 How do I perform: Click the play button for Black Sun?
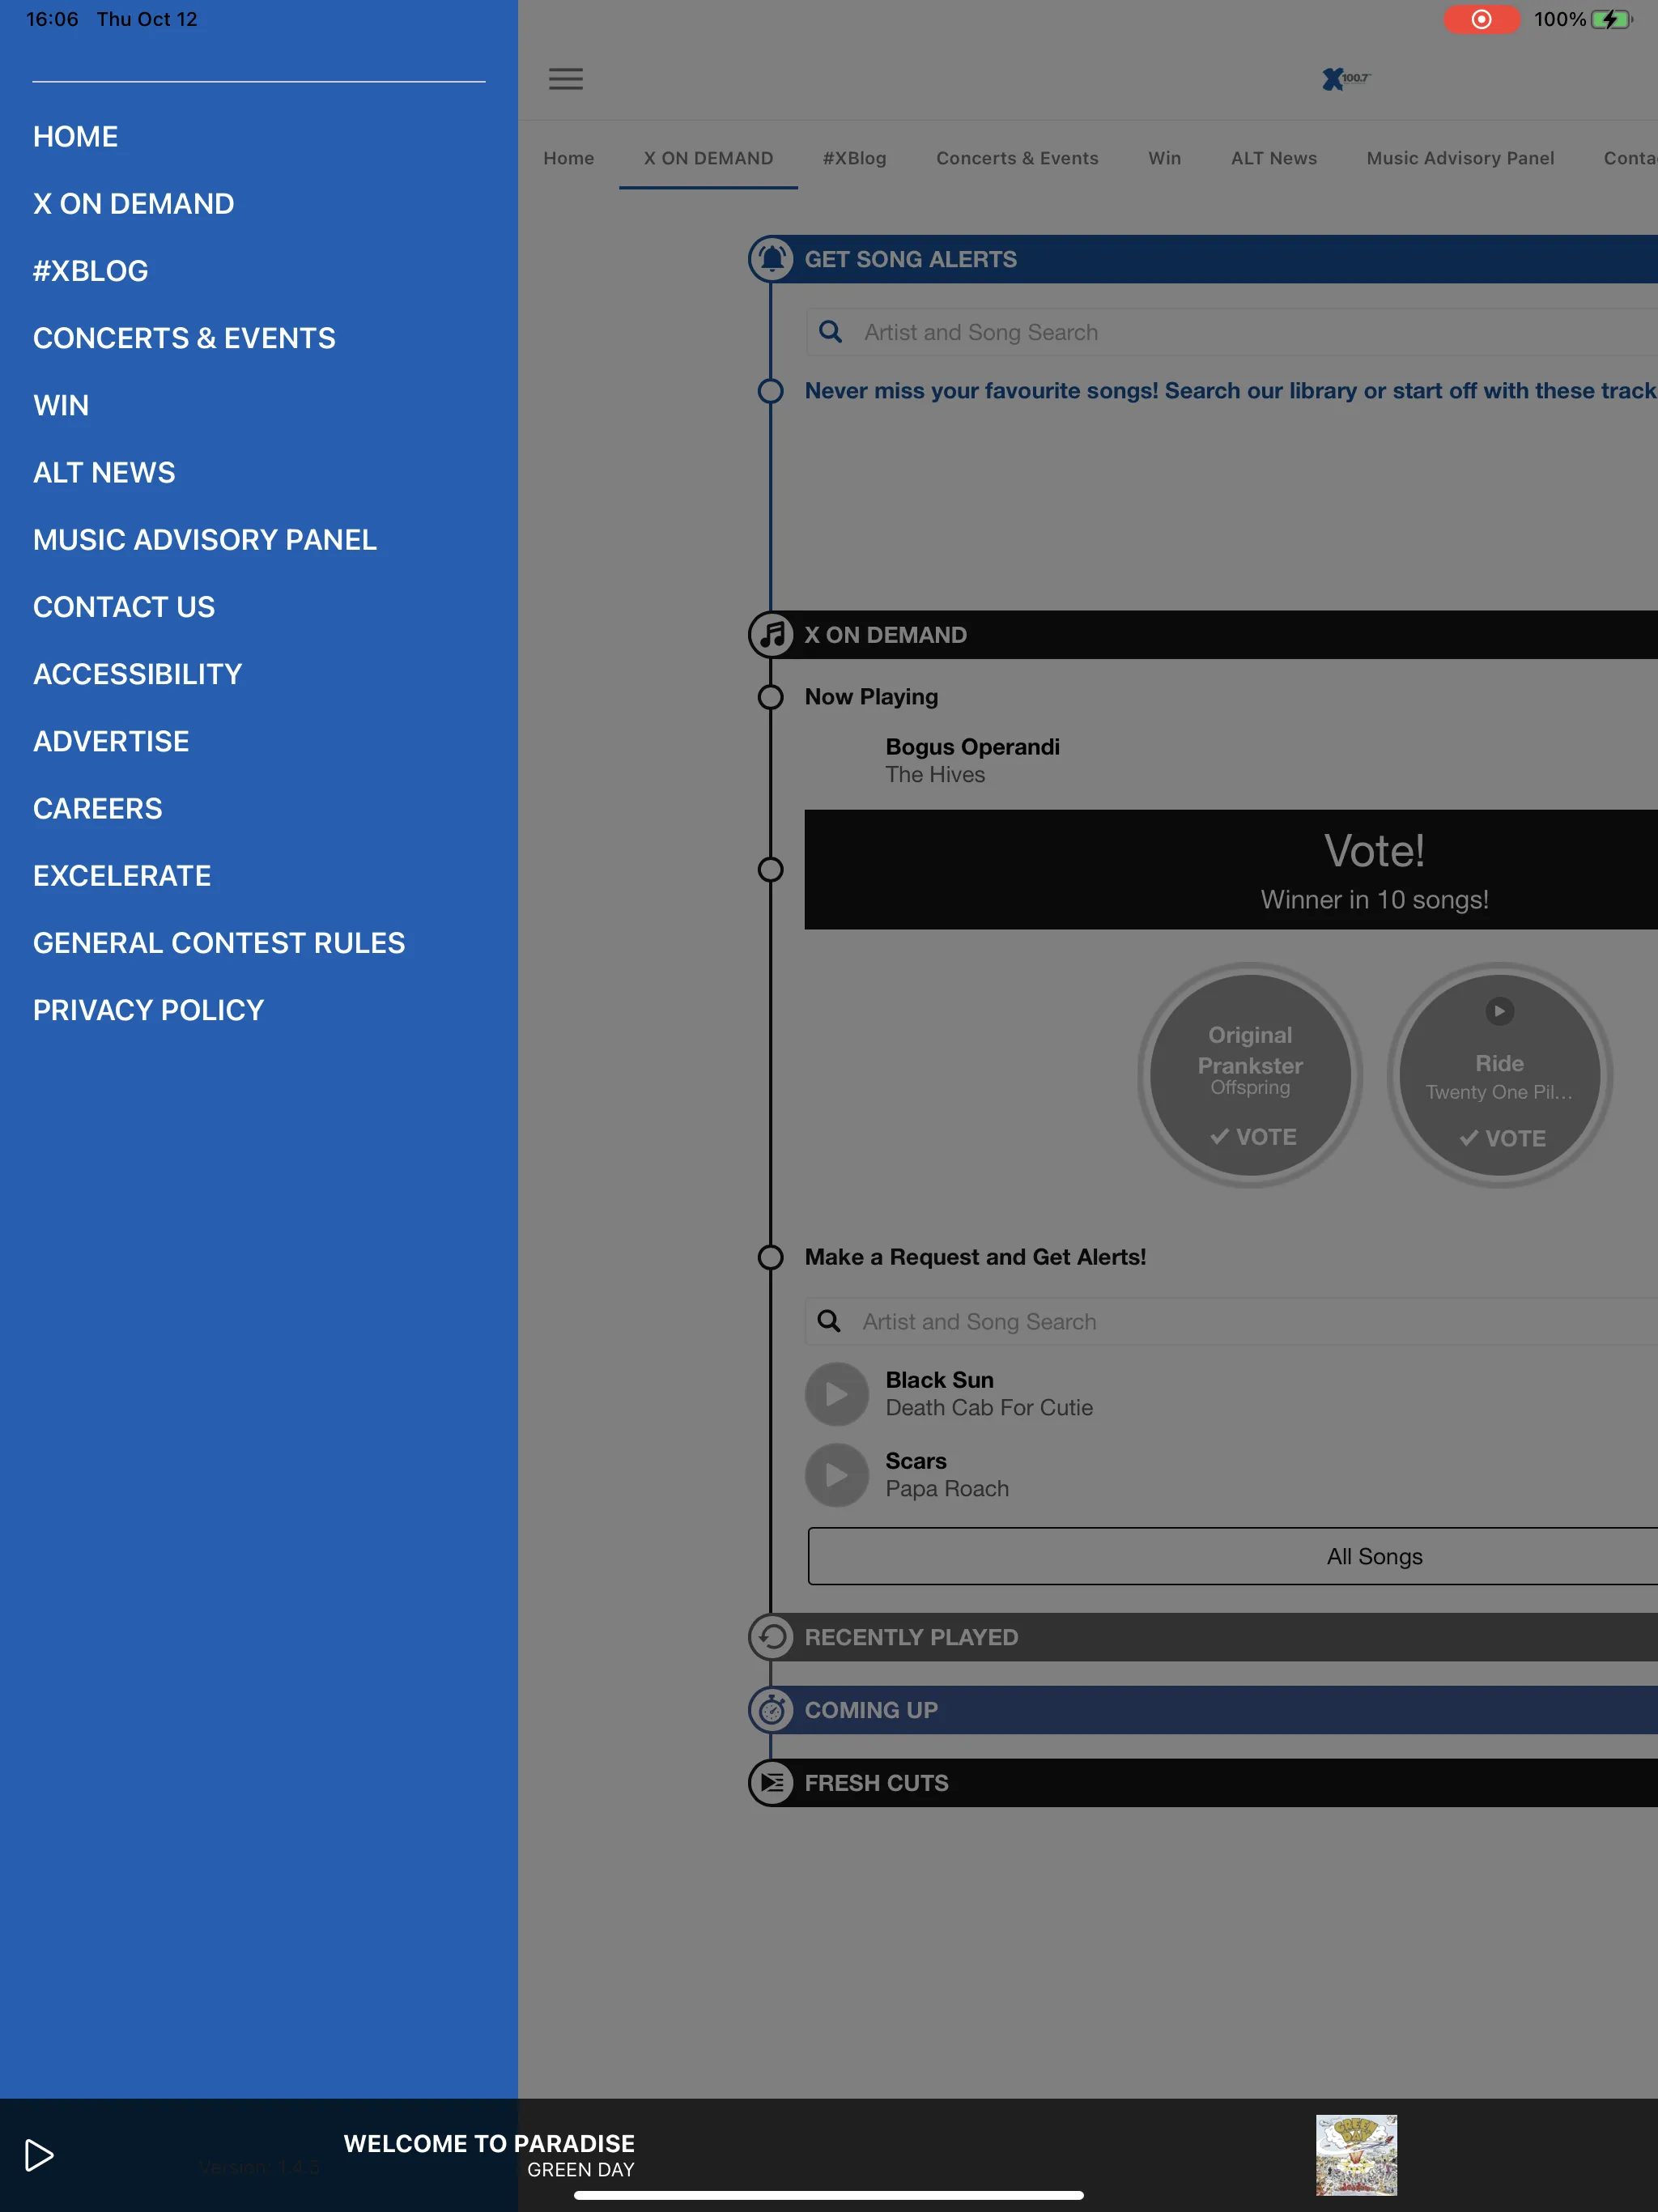click(x=836, y=1393)
